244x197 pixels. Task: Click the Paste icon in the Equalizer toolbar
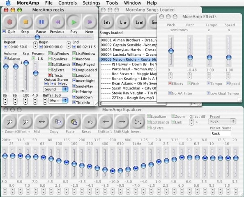click(74, 122)
